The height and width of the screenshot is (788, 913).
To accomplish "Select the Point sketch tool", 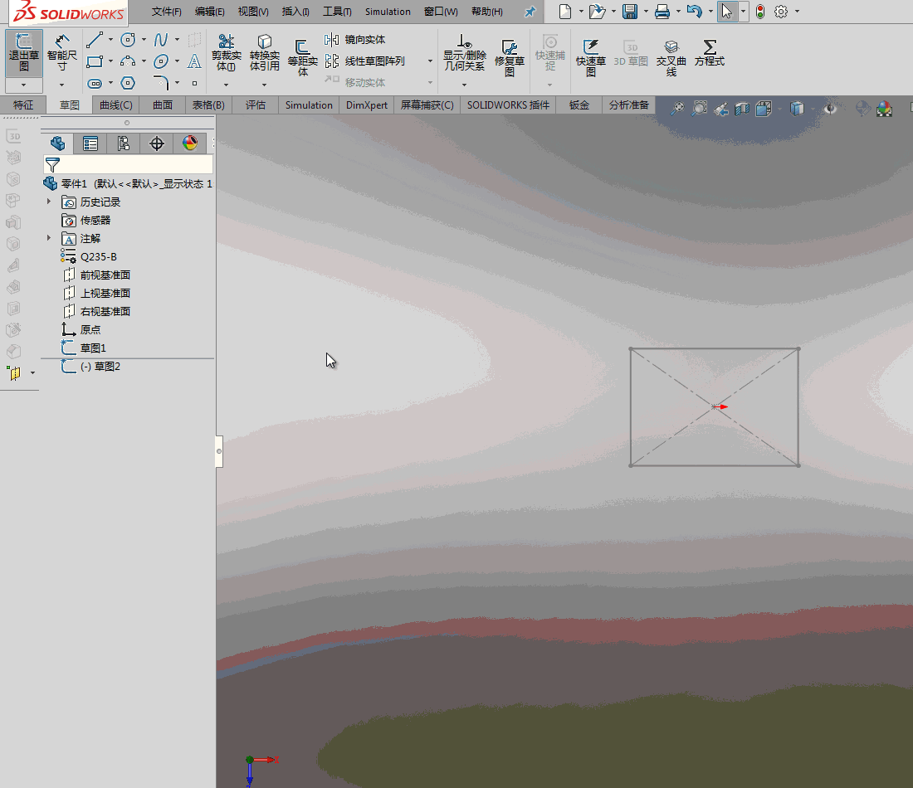I will pos(194,83).
